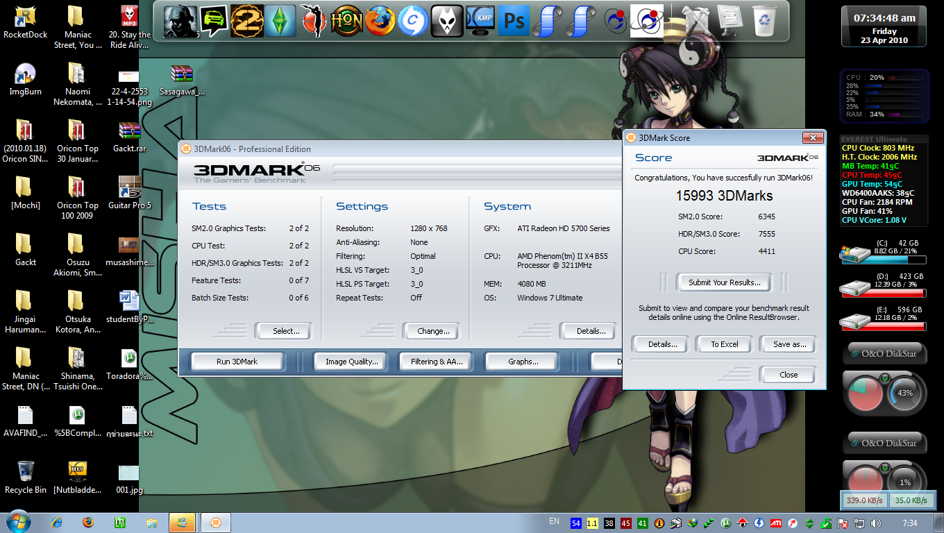Select the studentByP... Word document icon
Viewport: 944px width, 533px height.
[x=129, y=307]
